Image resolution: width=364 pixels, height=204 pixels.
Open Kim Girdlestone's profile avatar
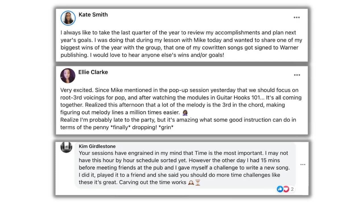[66, 147]
